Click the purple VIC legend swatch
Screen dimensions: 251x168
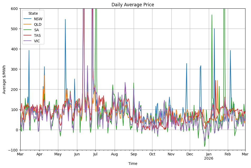(x=27, y=41)
